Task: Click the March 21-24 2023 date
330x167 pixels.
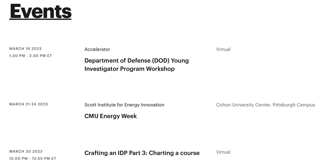Action: click(29, 104)
